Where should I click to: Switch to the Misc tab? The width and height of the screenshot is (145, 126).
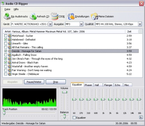[128, 85]
